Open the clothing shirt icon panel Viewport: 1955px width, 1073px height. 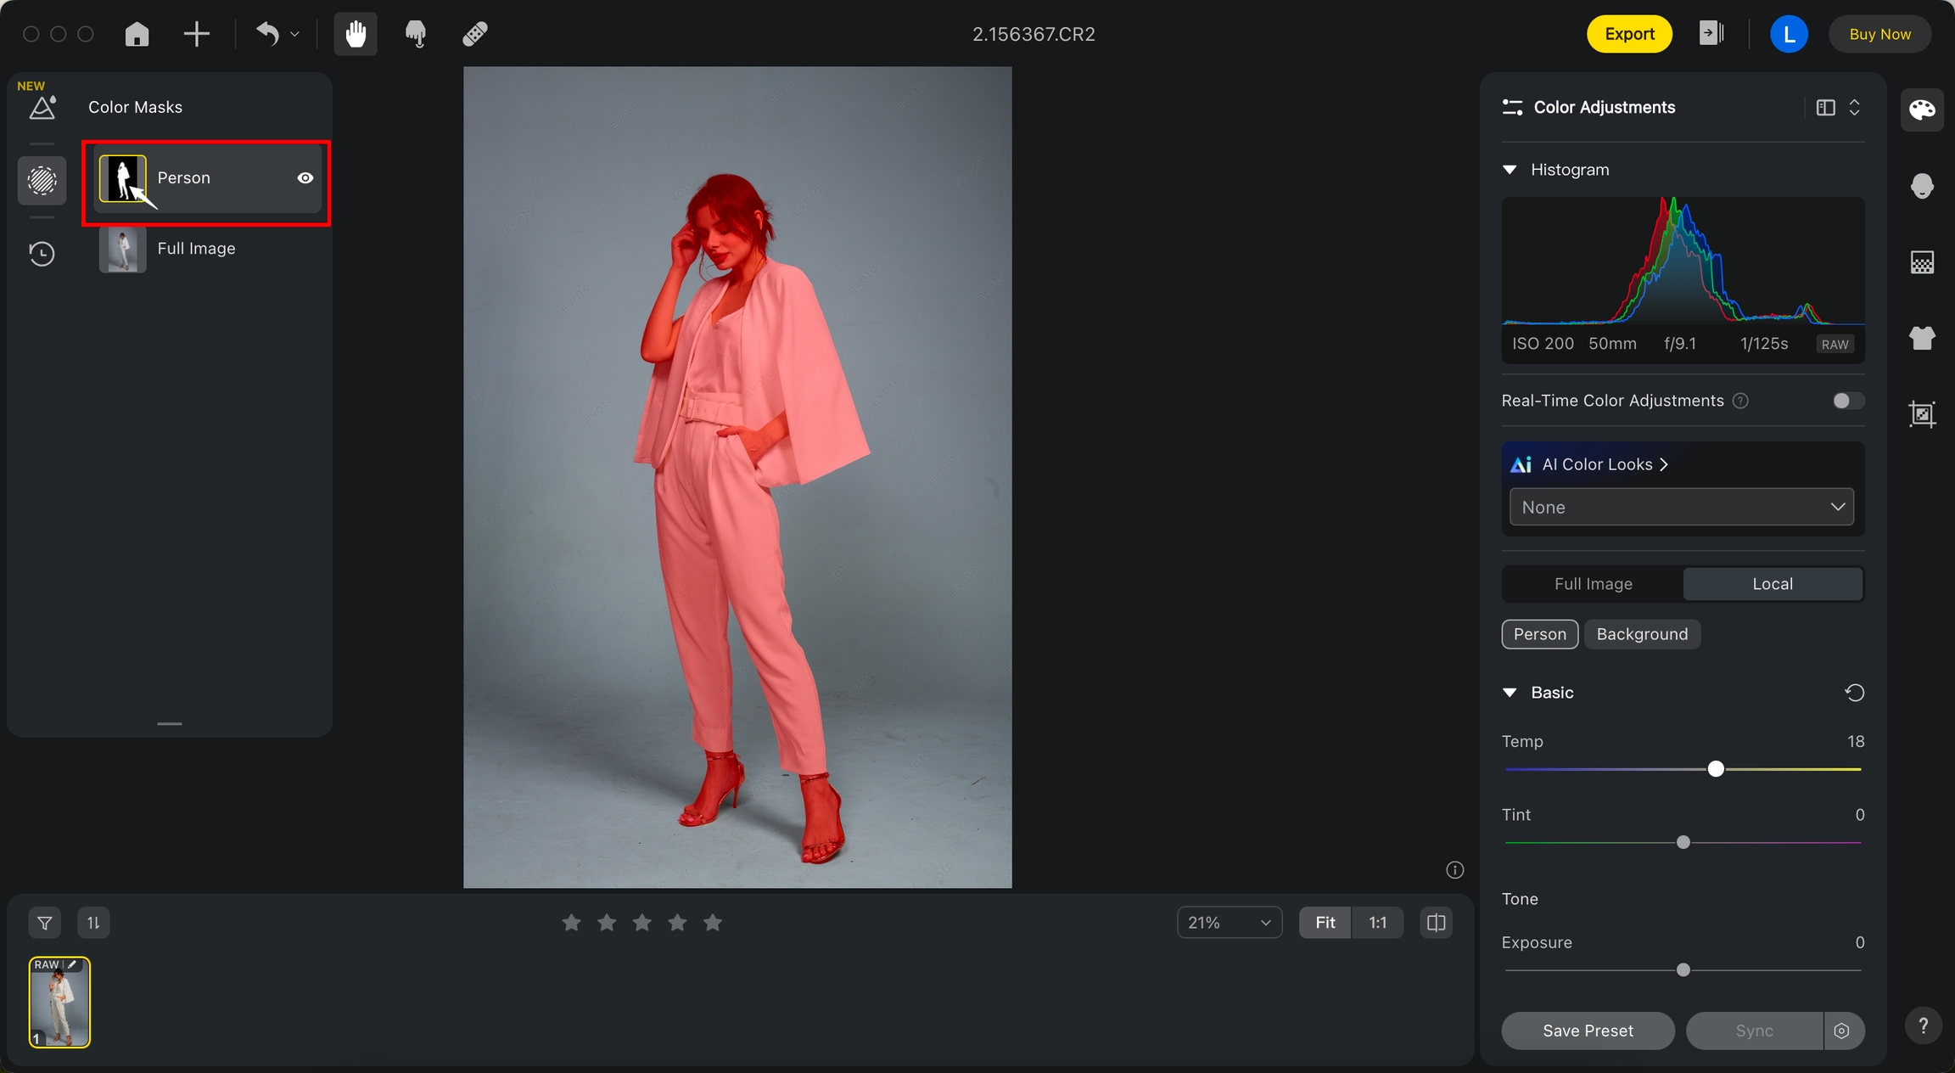(x=1922, y=338)
